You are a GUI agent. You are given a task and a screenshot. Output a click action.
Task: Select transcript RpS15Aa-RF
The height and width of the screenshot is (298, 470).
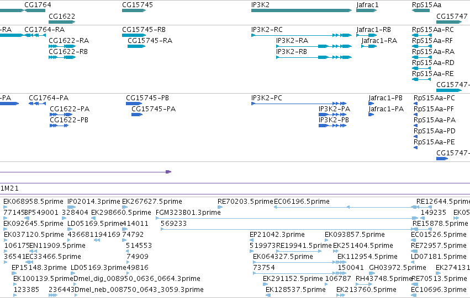(432, 41)
